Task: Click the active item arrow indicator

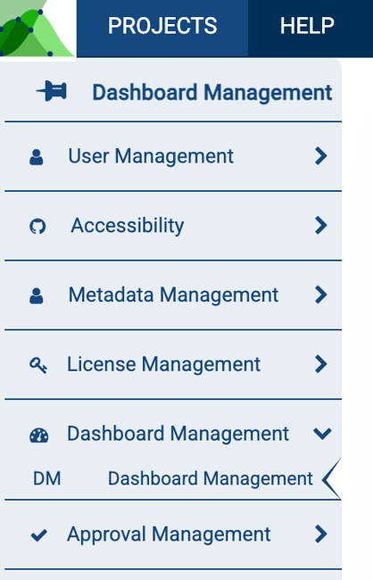Action: [332, 478]
